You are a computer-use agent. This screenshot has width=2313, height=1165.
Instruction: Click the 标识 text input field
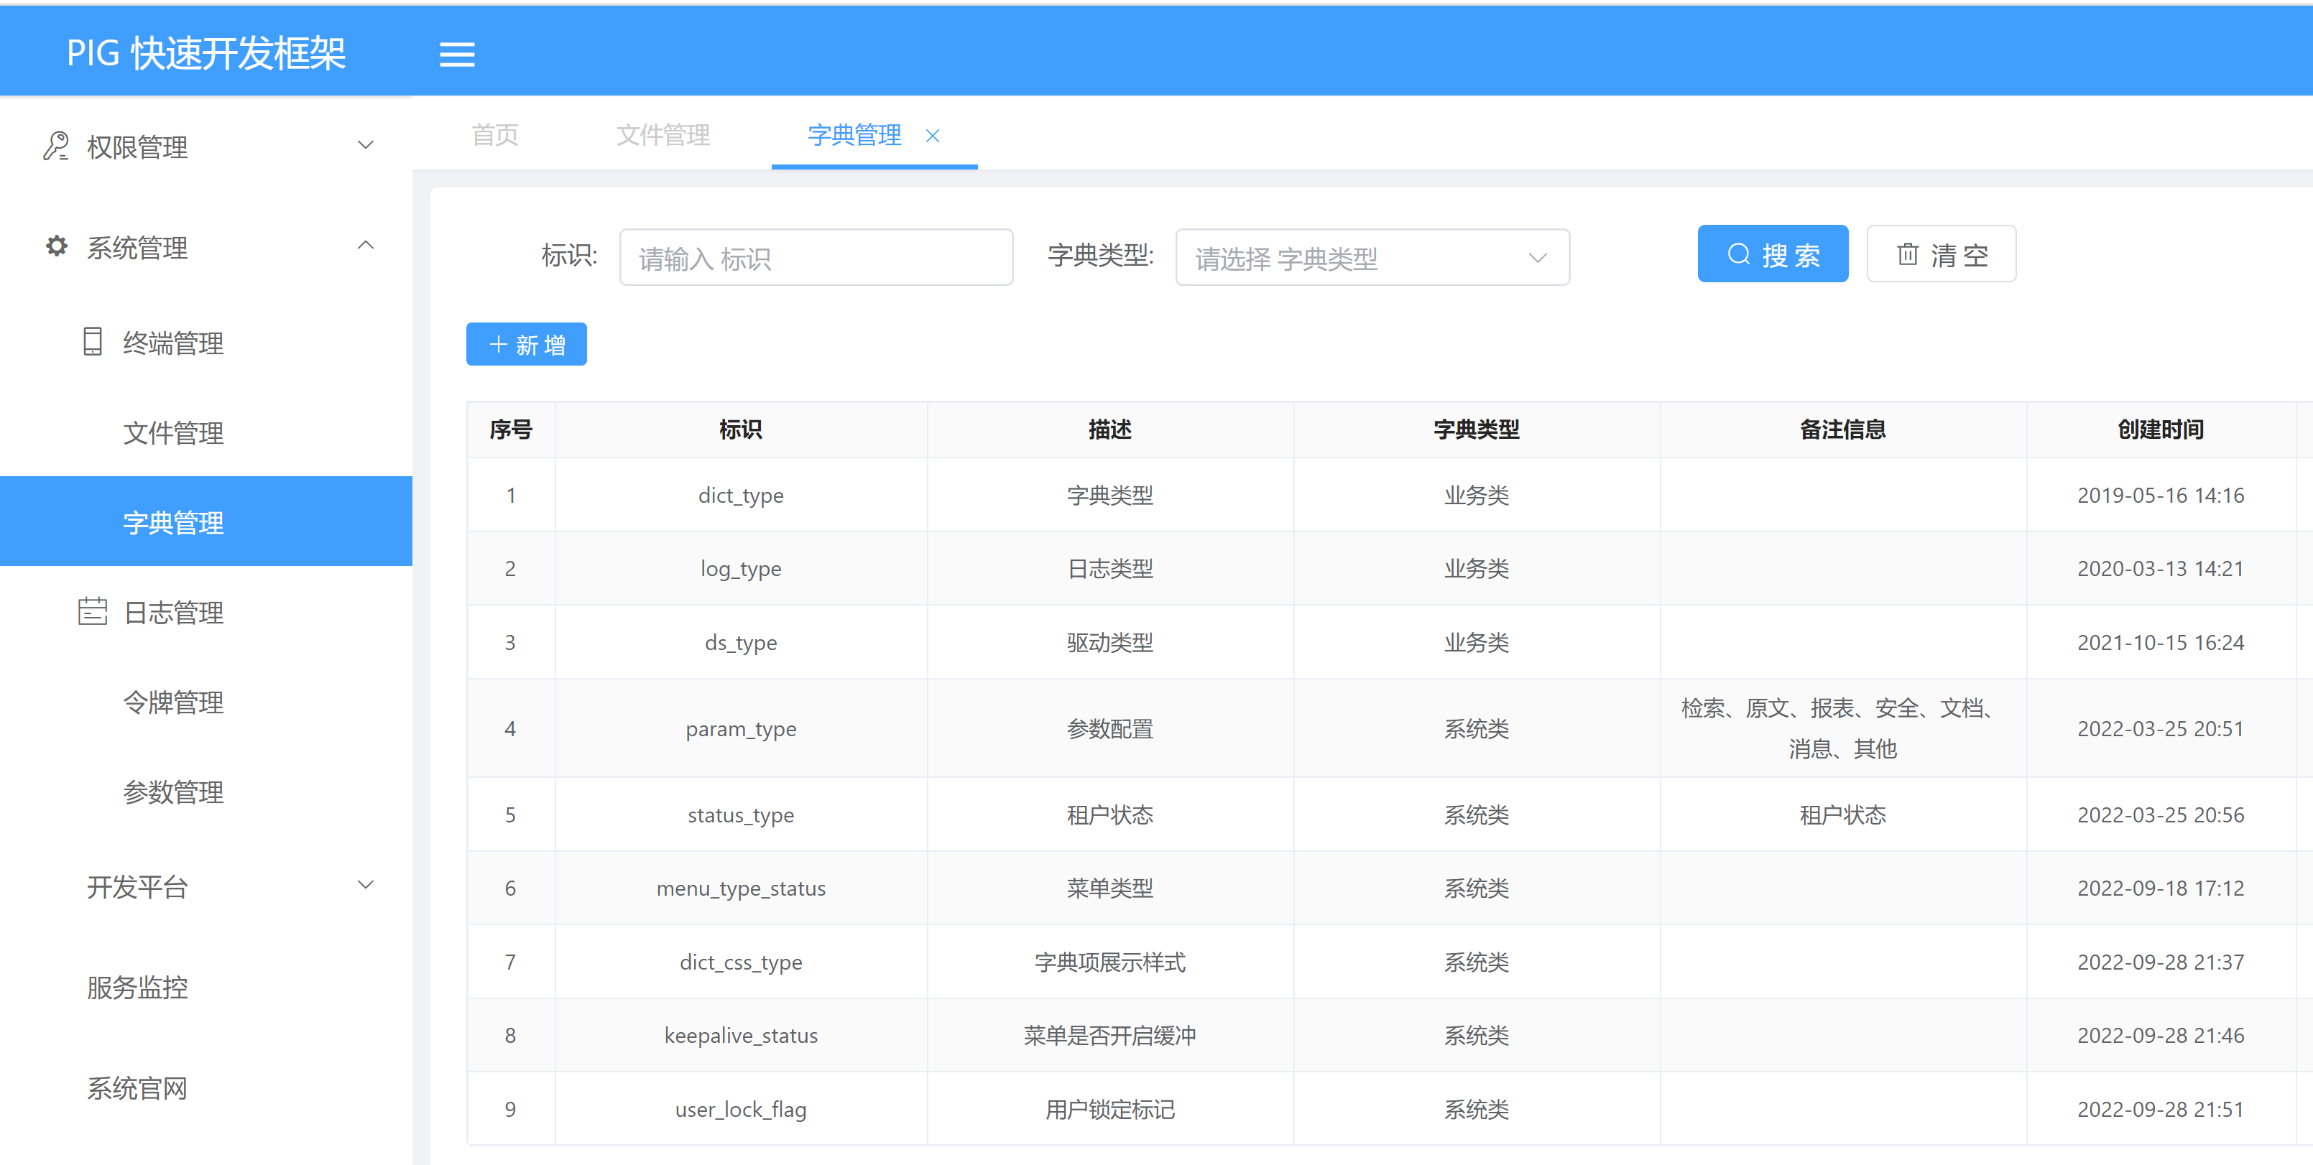coord(816,259)
